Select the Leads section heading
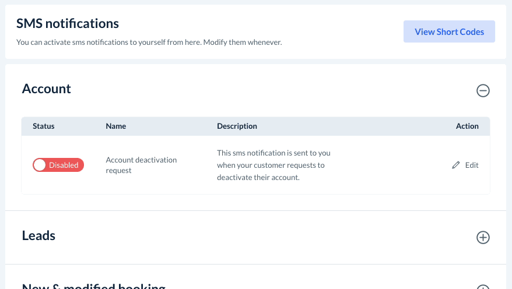The height and width of the screenshot is (289, 512). click(x=38, y=236)
